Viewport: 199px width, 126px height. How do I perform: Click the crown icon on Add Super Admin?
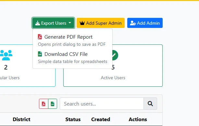82,23
